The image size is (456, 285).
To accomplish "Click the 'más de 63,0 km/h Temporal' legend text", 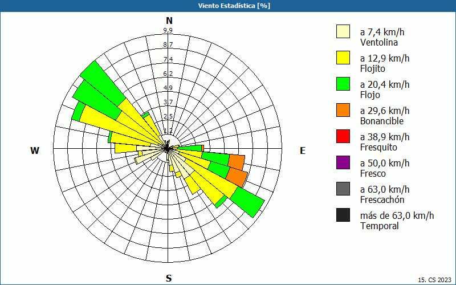I will pyautogui.click(x=397, y=221).
